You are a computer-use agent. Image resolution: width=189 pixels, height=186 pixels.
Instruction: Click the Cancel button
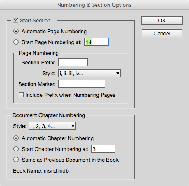(x=162, y=33)
